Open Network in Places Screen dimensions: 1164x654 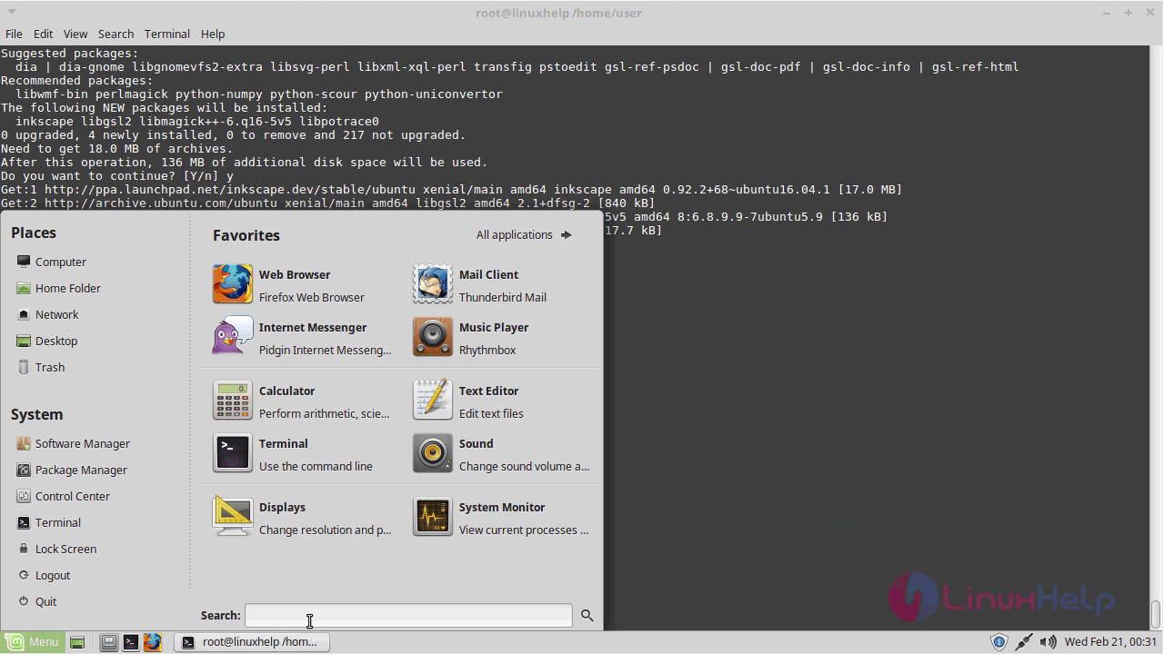[48, 314]
